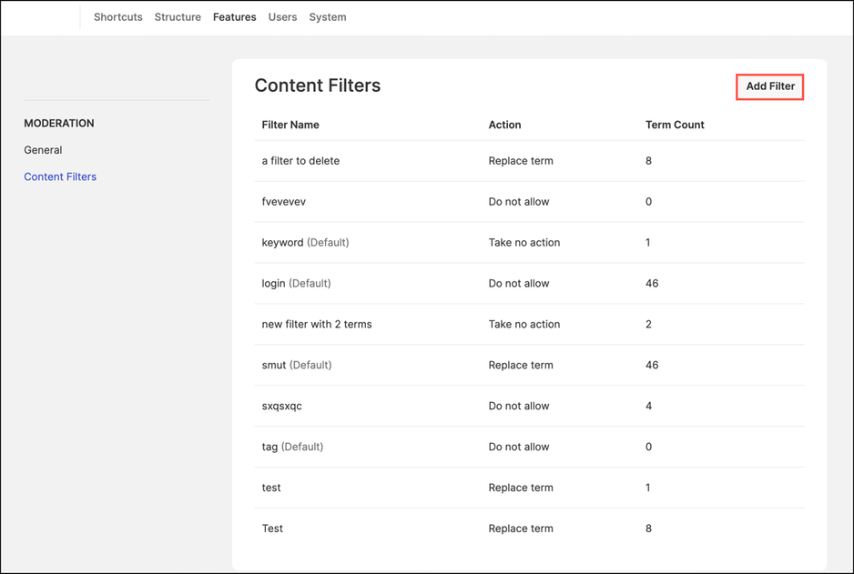Image resolution: width=854 pixels, height=574 pixels.
Task: Click 'Do not allow' in tag row
Action: [519, 447]
